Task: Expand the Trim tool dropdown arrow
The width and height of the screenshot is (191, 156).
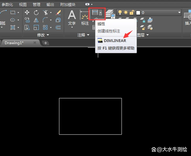Action: tap(51, 12)
